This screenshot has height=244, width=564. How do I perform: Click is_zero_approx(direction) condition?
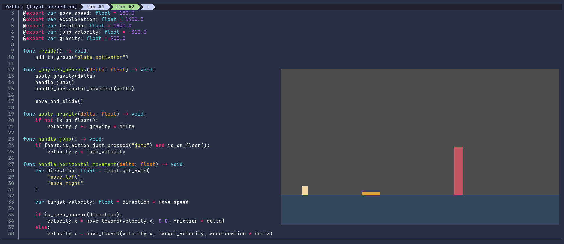[82, 215]
